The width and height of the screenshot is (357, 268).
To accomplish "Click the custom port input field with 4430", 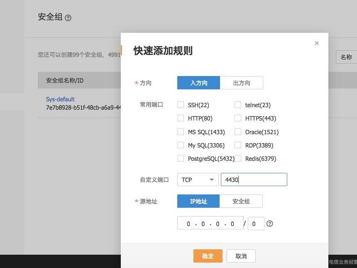I will pyautogui.click(x=254, y=180).
